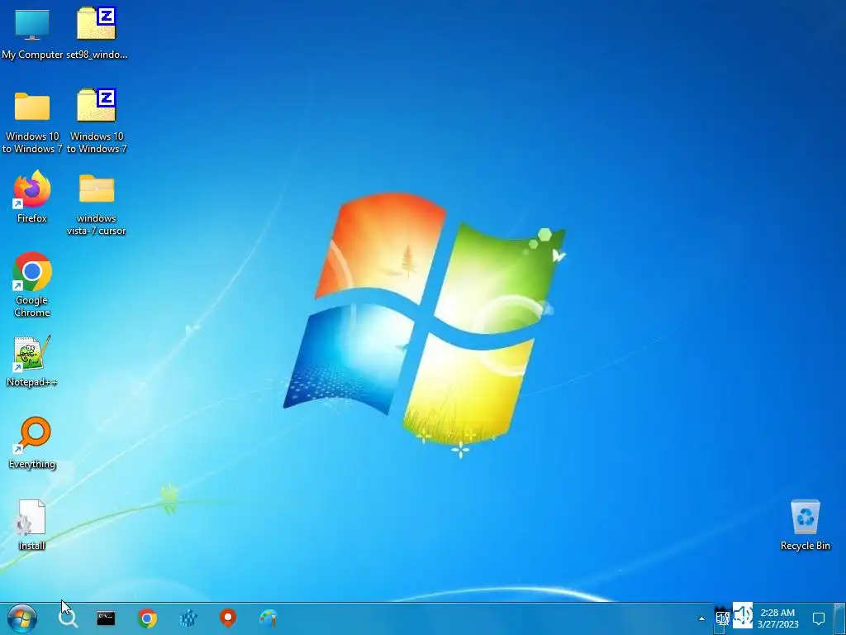Open the windows vista-7 cursor folder
The image size is (846, 635).
pos(97,205)
